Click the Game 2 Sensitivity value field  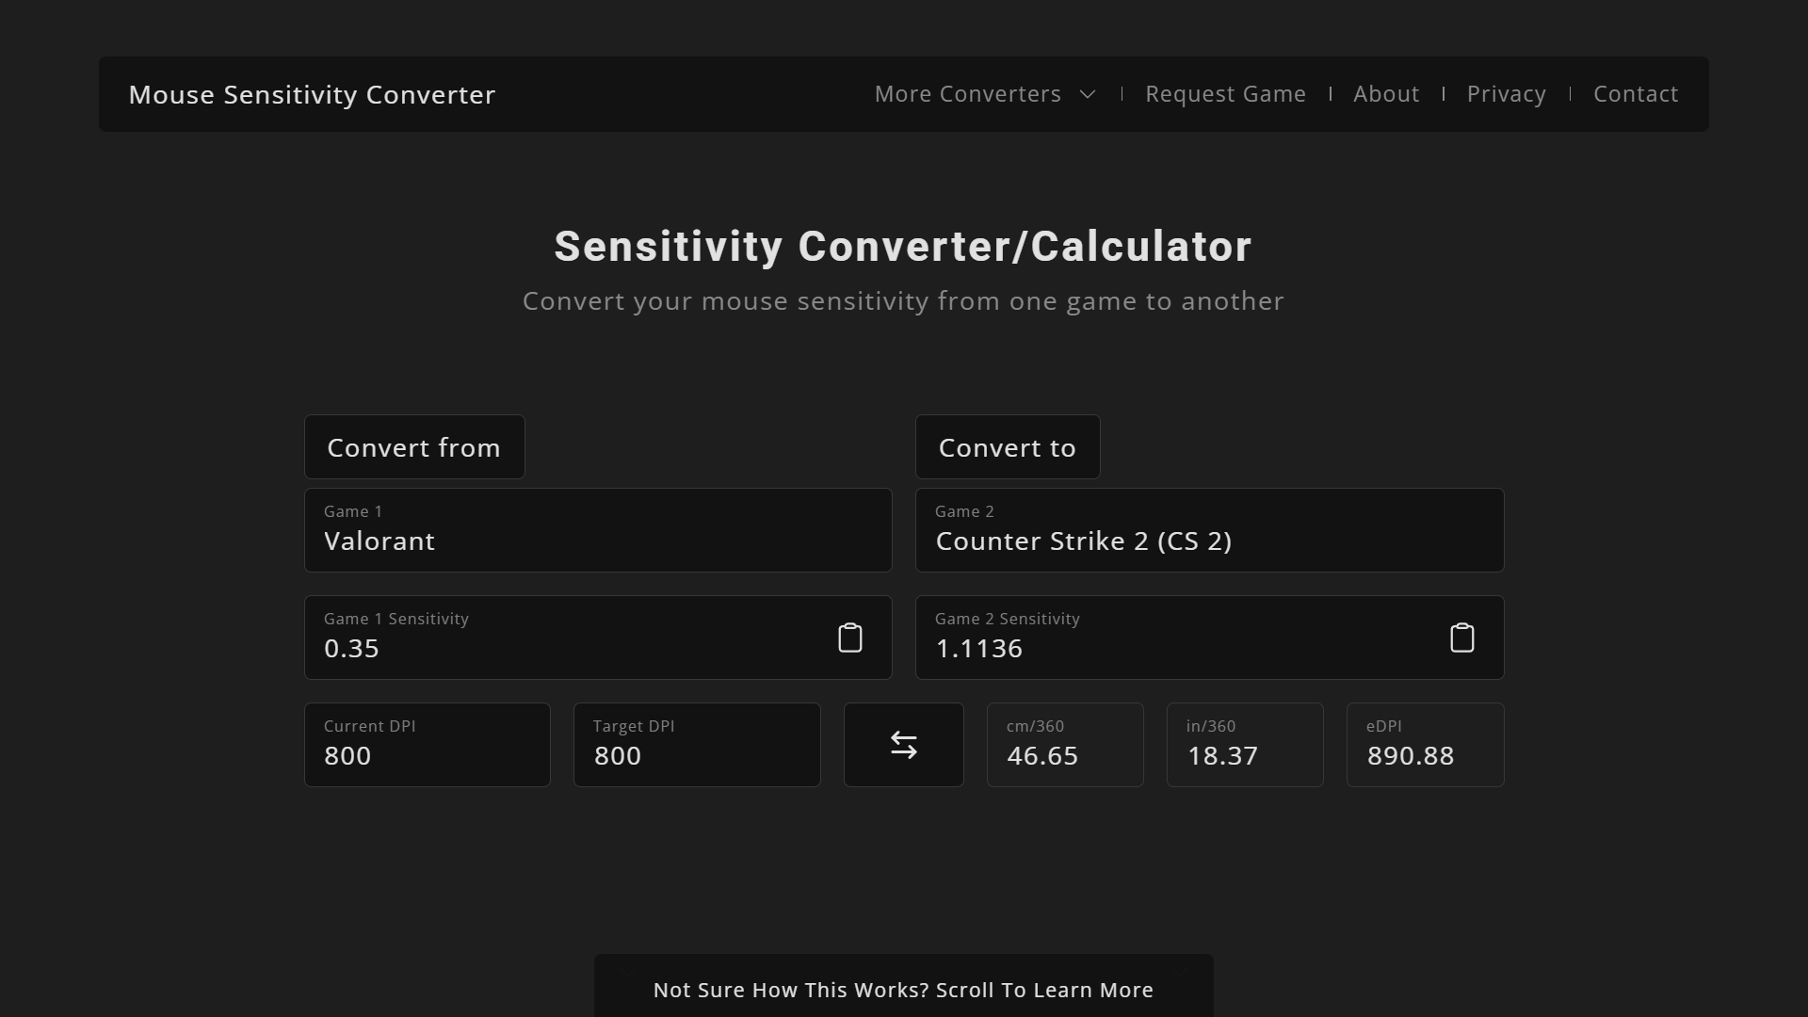(1177, 647)
